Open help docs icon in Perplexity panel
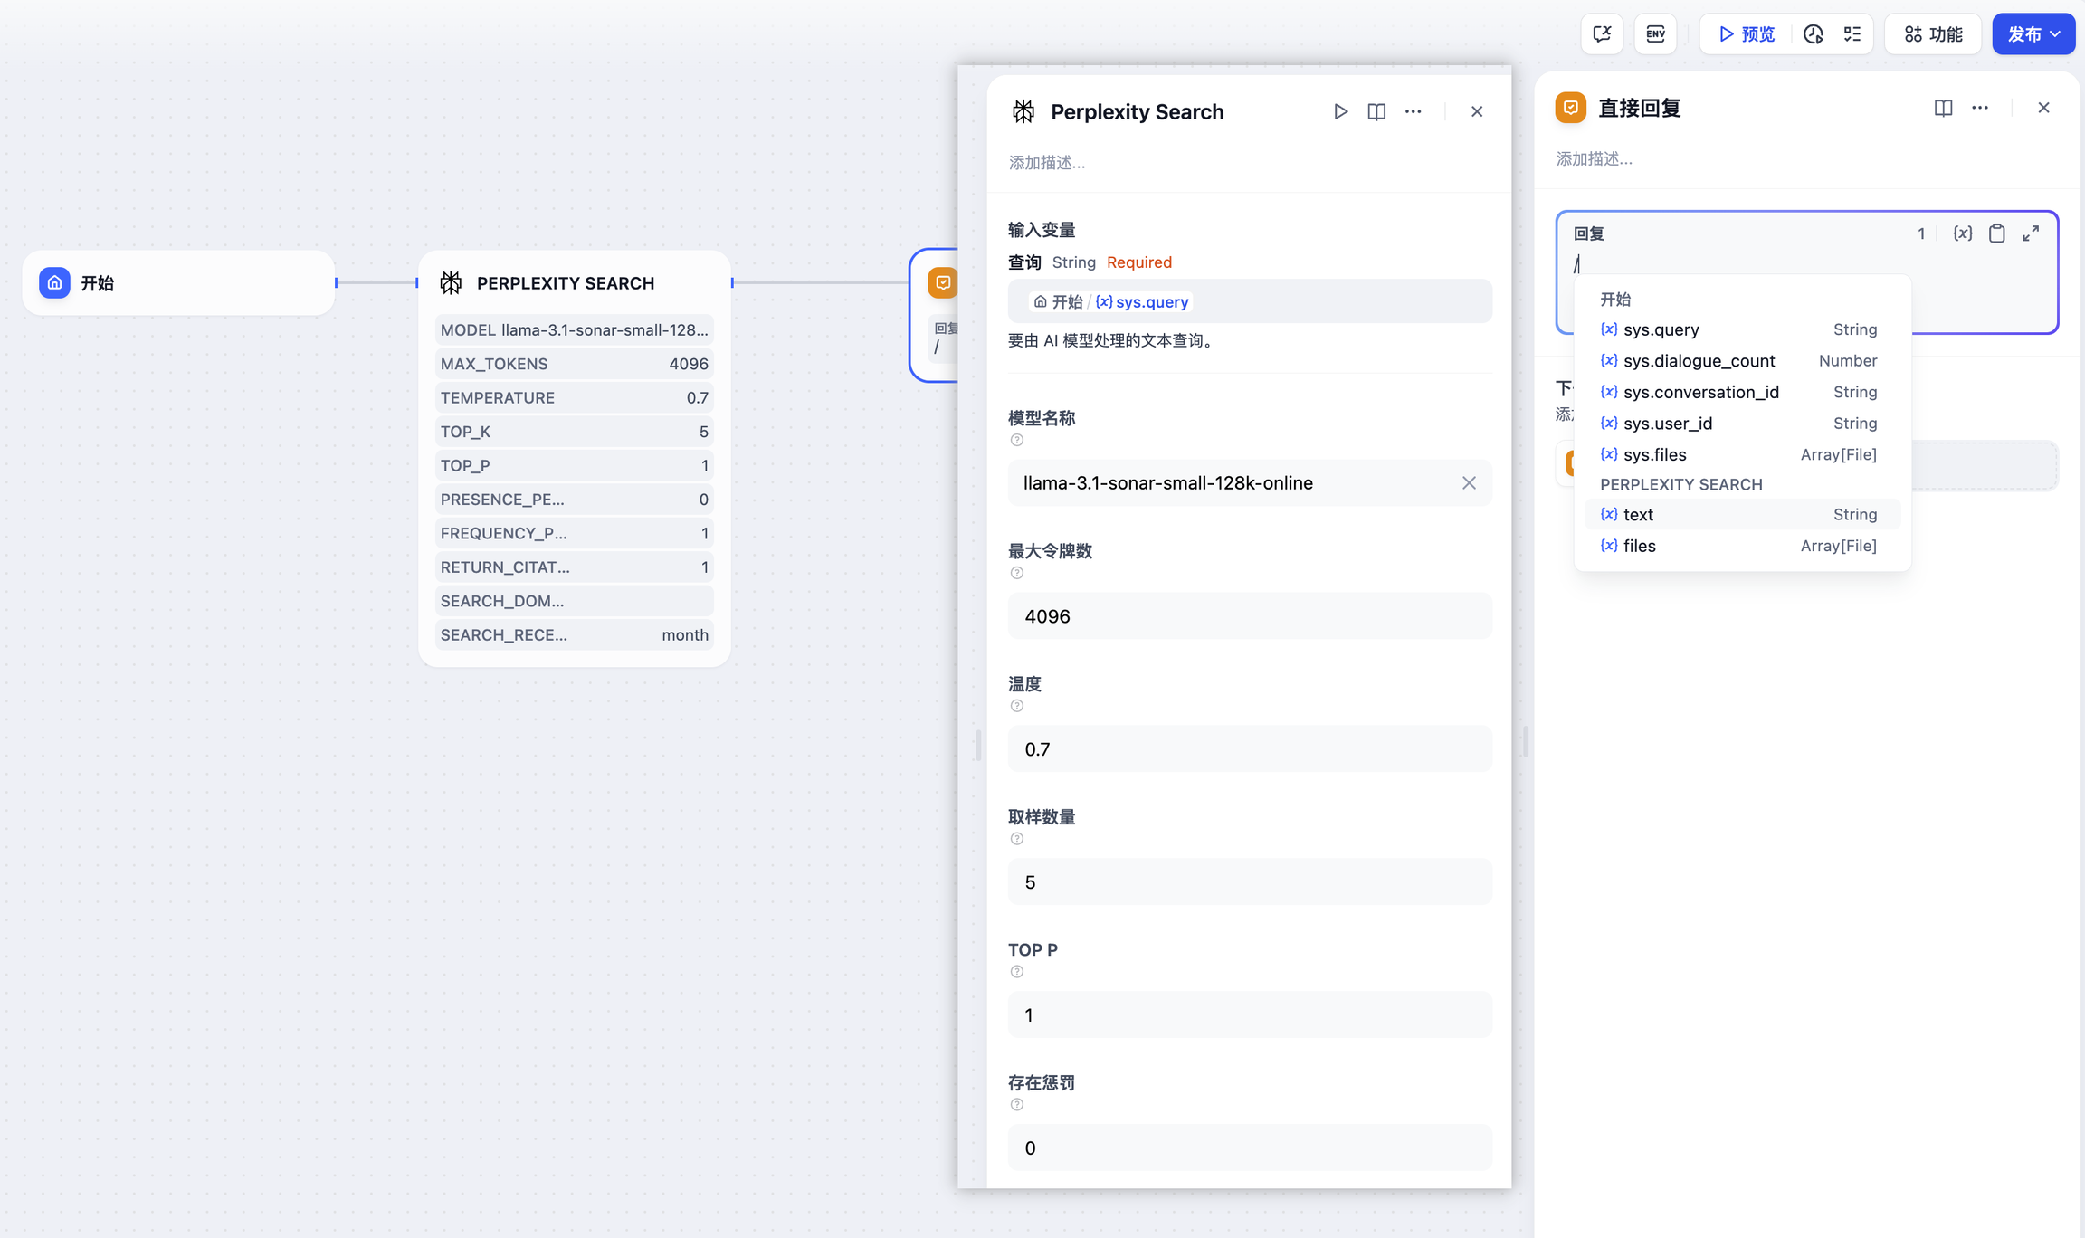 (x=1376, y=111)
